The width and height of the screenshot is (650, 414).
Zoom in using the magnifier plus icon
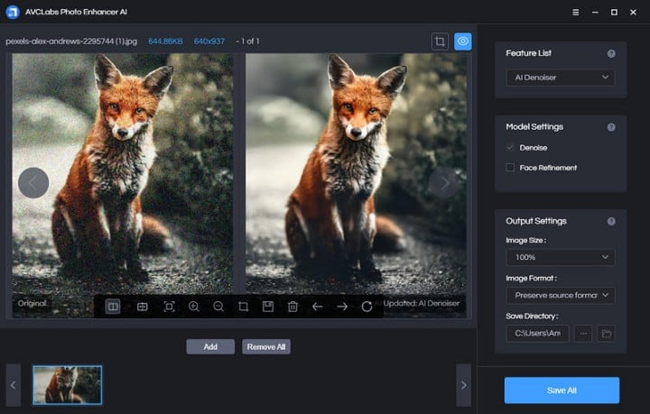tap(193, 307)
